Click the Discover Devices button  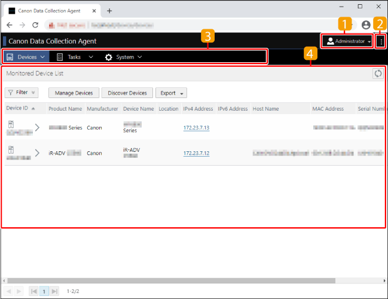click(127, 93)
